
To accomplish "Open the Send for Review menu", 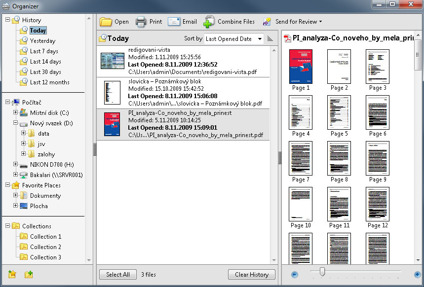I will coord(292,22).
